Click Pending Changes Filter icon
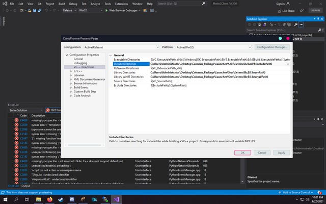This screenshot has height=204, width=326. [x=271, y=24]
